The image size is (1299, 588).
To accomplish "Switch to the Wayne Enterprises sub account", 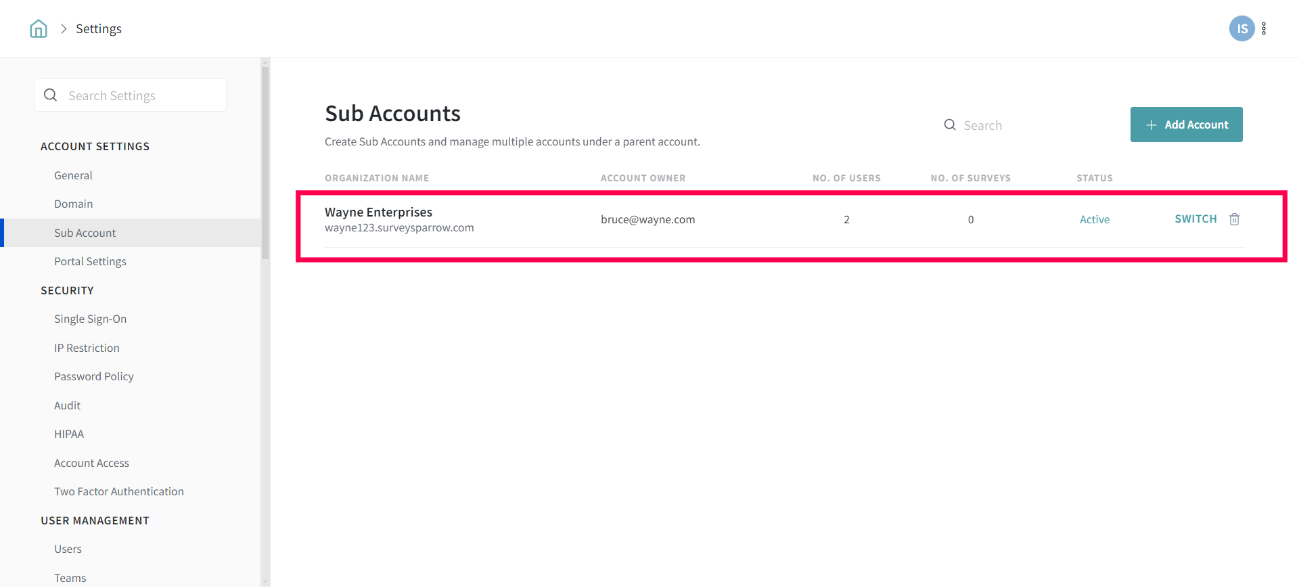I will point(1195,219).
